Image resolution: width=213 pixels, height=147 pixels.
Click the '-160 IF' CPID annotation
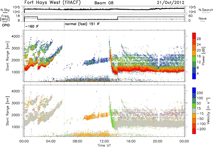click(x=32, y=26)
